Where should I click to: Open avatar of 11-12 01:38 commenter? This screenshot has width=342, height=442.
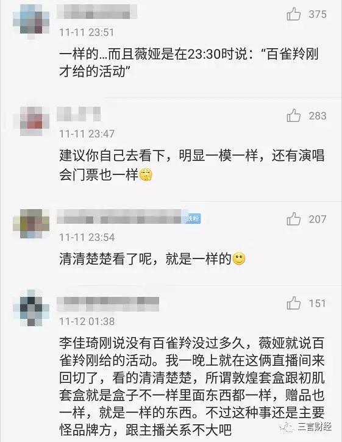(x=31, y=308)
